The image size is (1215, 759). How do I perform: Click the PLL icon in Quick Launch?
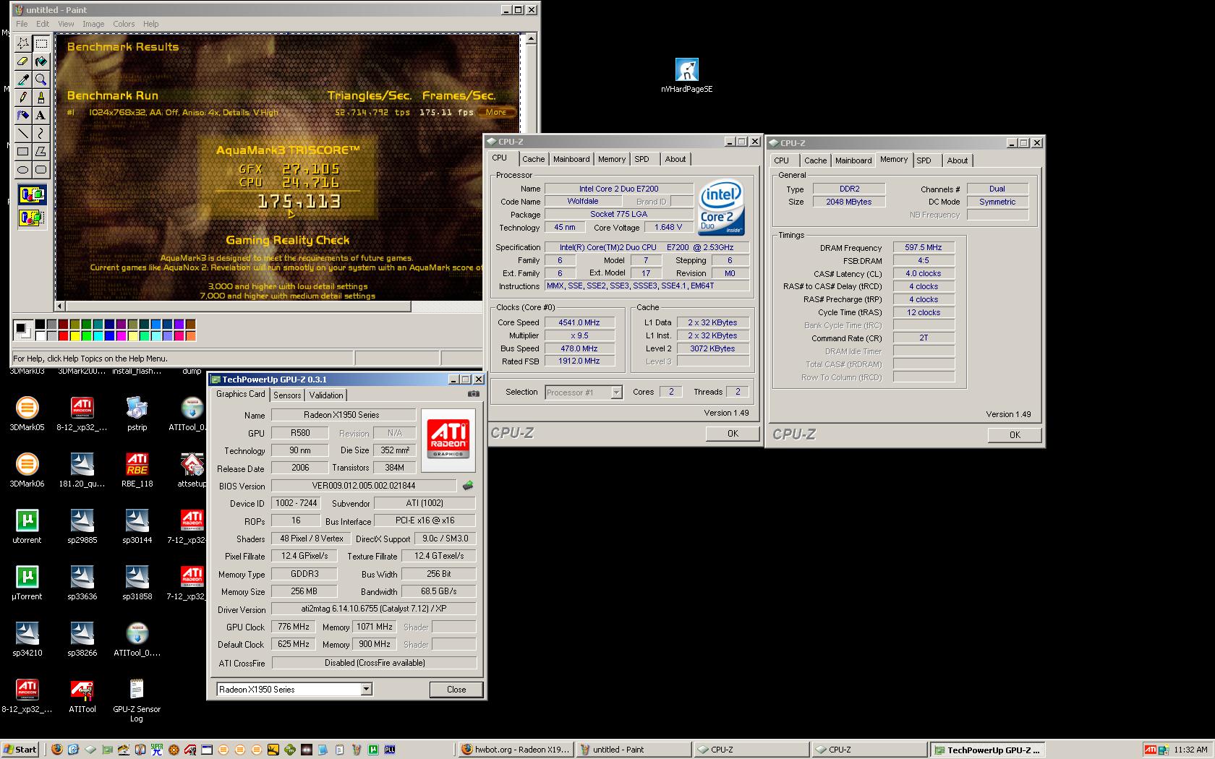pos(390,750)
